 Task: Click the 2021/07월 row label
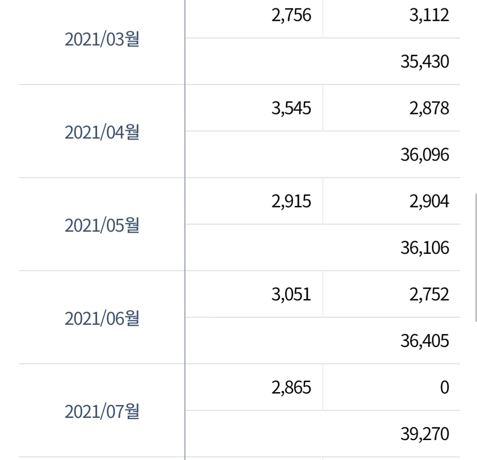[102, 412]
